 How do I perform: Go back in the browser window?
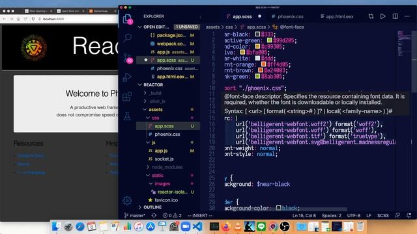(4, 19)
